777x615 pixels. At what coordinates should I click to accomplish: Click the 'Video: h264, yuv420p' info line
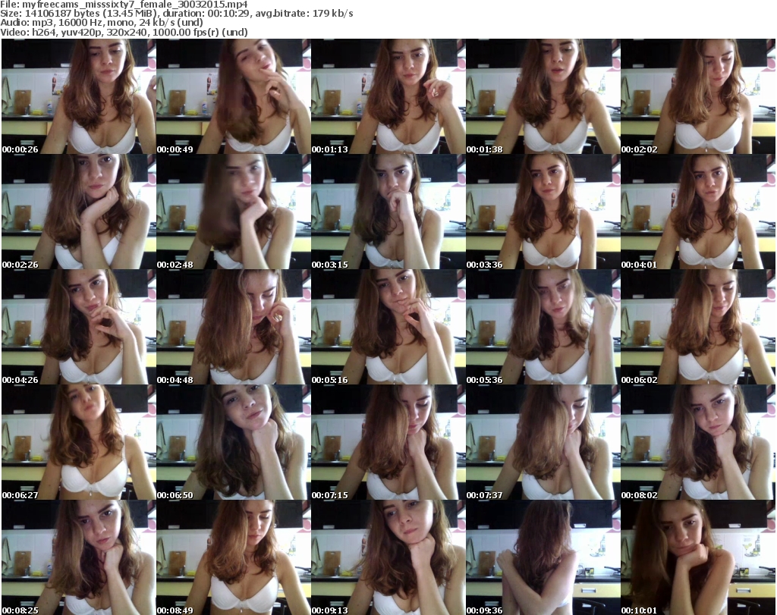point(124,32)
